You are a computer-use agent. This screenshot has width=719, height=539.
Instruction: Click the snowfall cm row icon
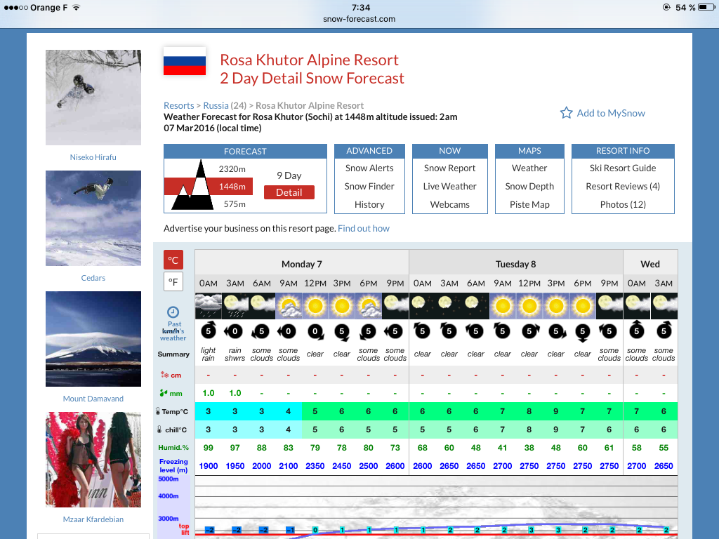pos(164,375)
